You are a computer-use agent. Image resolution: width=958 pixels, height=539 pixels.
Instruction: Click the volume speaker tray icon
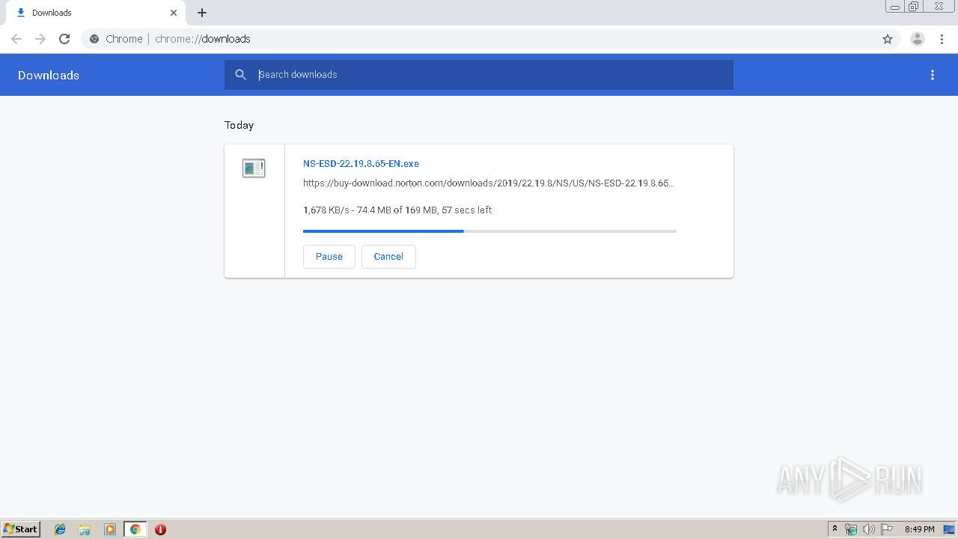tap(868, 529)
